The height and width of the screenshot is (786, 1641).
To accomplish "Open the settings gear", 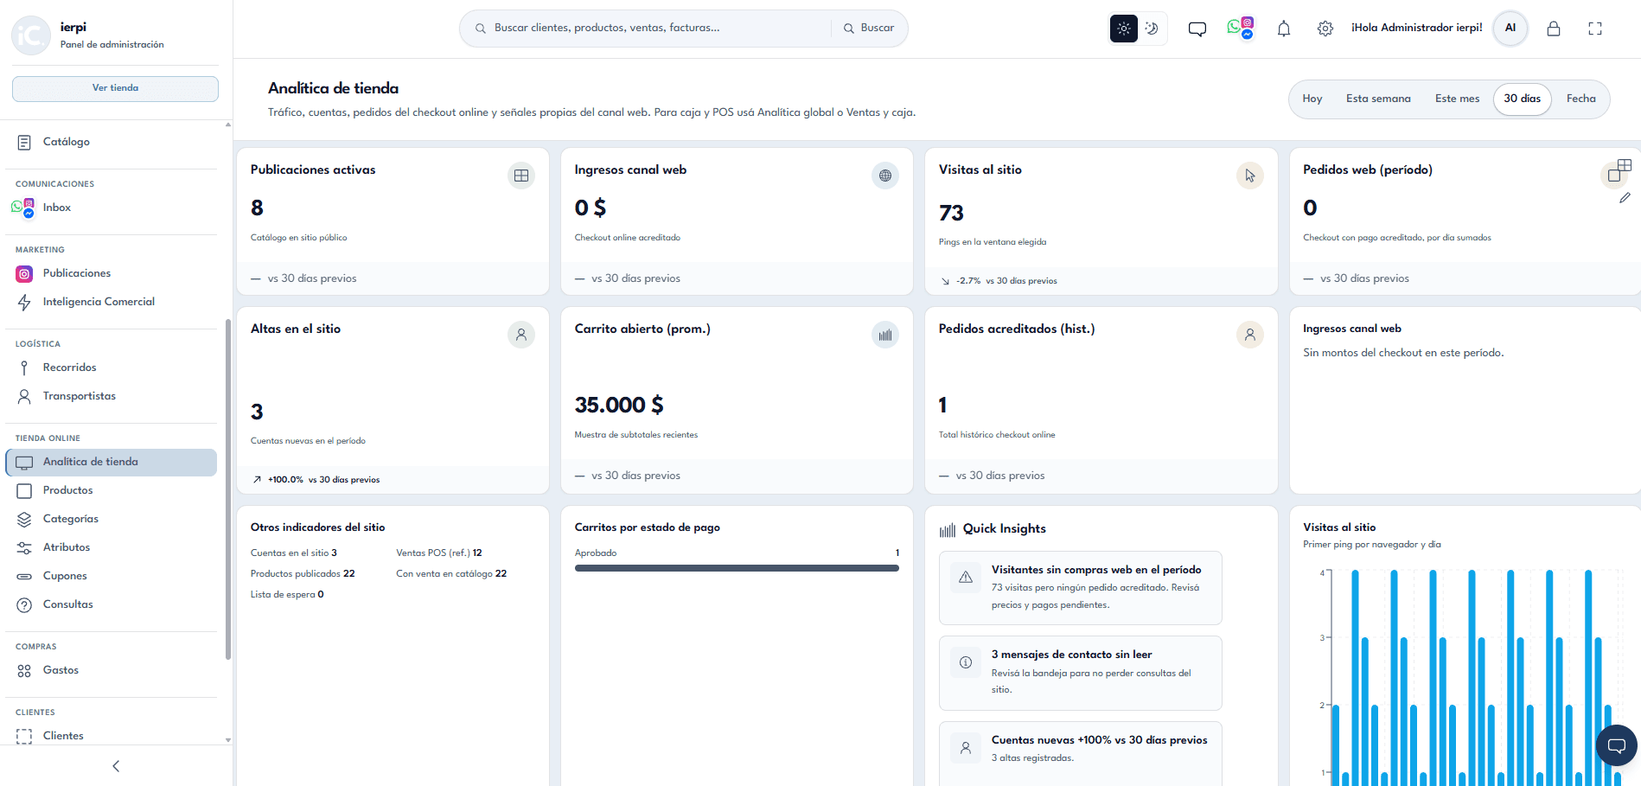I will click(1325, 29).
